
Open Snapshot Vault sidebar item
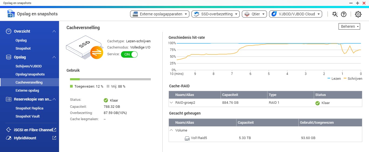[27, 116]
